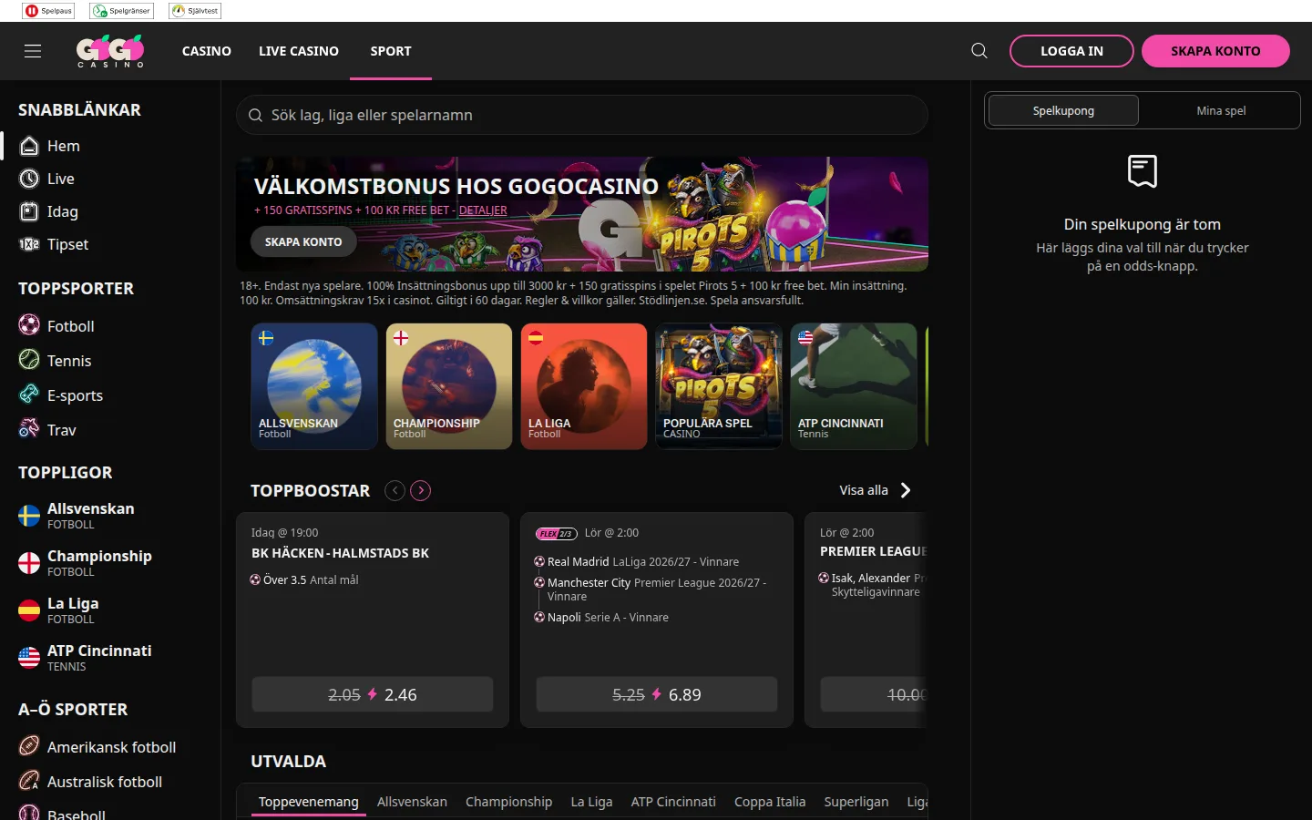The height and width of the screenshot is (820, 1312).
Task: Open the Hem home icon link
Action: coord(29,146)
